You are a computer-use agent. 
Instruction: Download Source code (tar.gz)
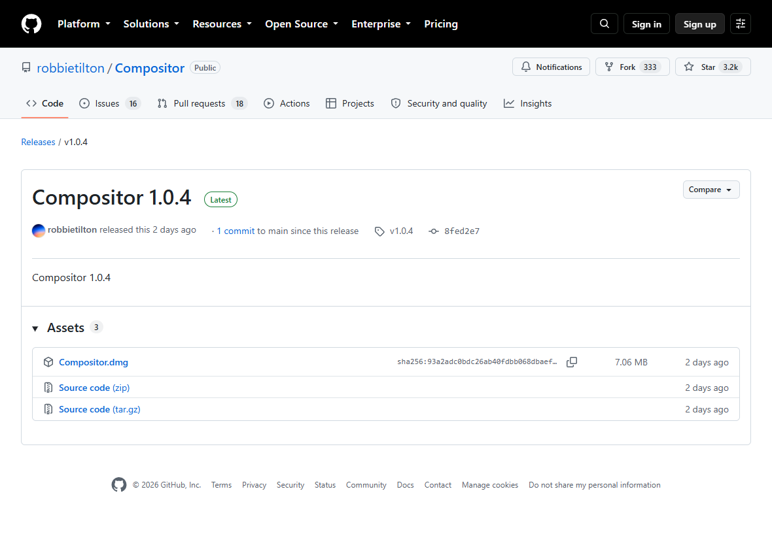99,409
